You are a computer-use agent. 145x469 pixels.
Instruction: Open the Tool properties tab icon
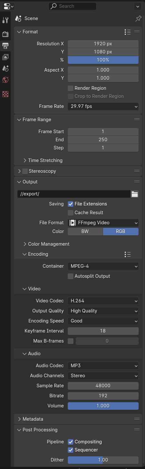pos(5,20)
